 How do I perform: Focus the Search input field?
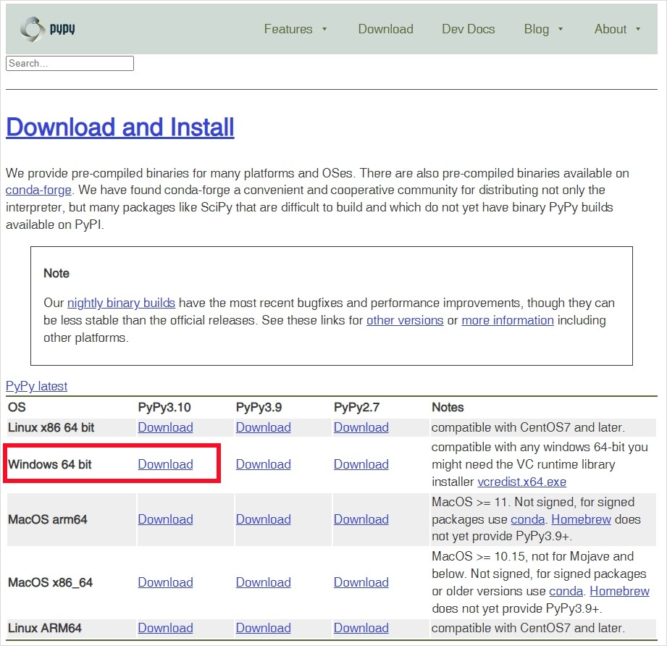click(70, 63)
